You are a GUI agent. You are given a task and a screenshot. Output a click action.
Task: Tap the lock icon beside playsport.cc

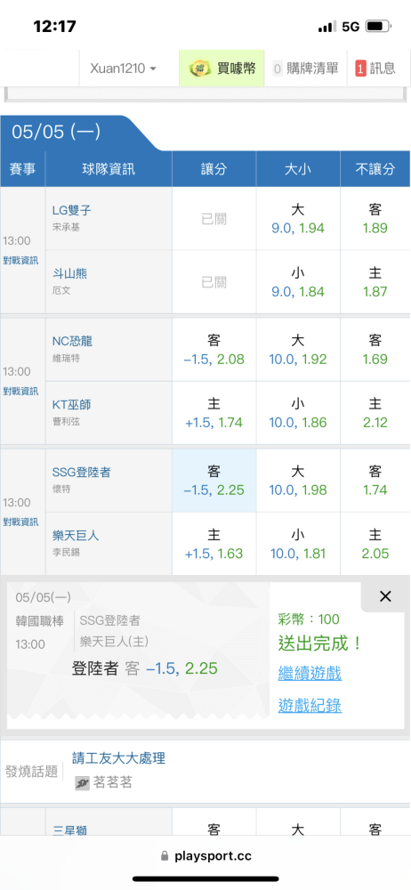165,855
